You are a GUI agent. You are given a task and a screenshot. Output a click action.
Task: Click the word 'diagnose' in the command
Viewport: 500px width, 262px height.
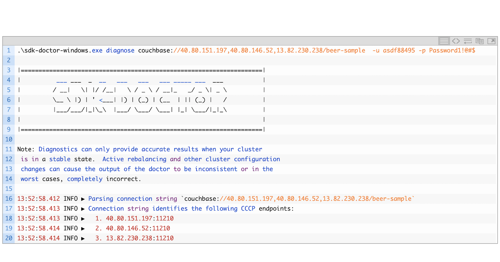coord(120,50)
